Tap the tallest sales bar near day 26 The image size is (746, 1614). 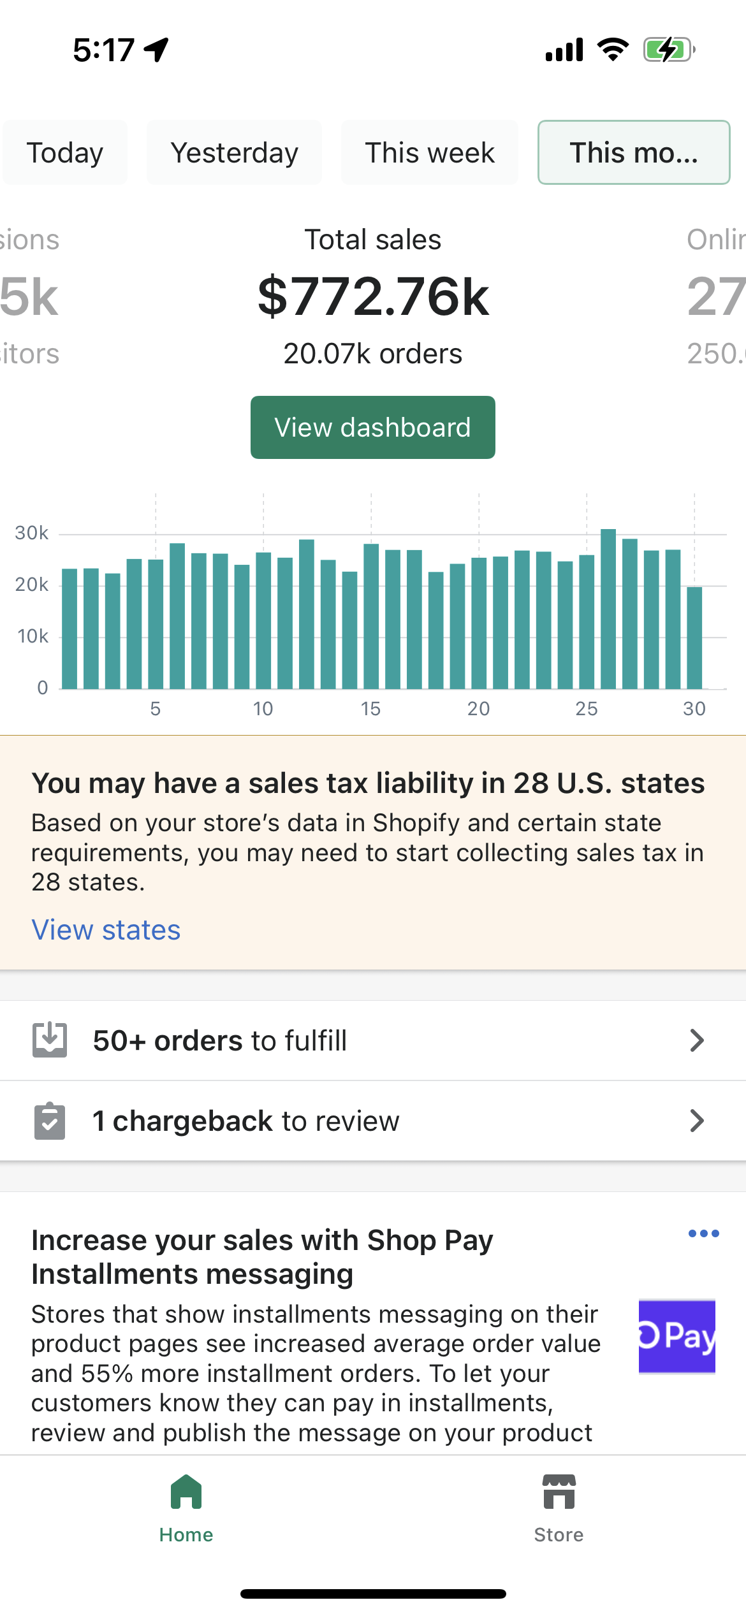click(608, 609)
